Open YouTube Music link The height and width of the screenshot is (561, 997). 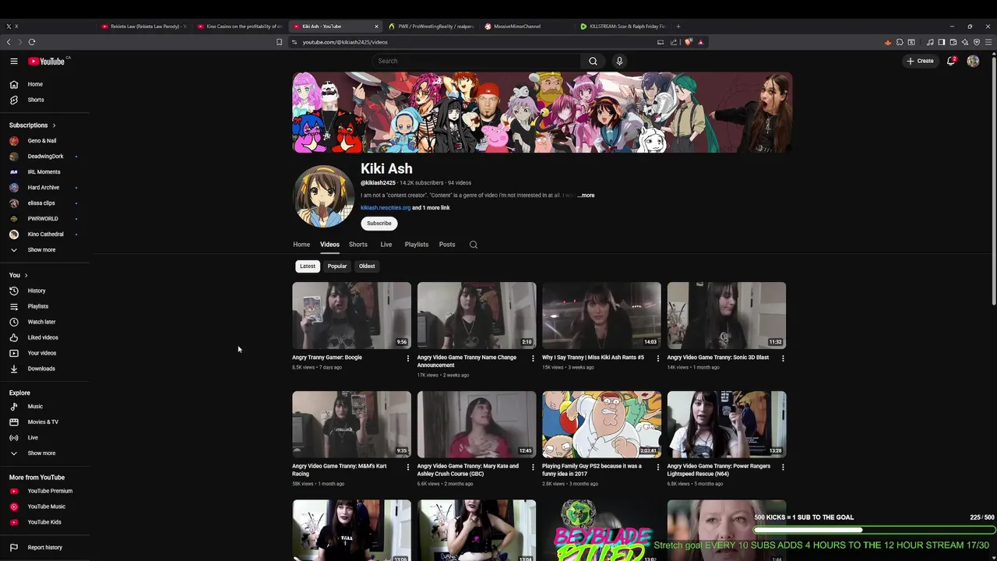pos(45,506)
